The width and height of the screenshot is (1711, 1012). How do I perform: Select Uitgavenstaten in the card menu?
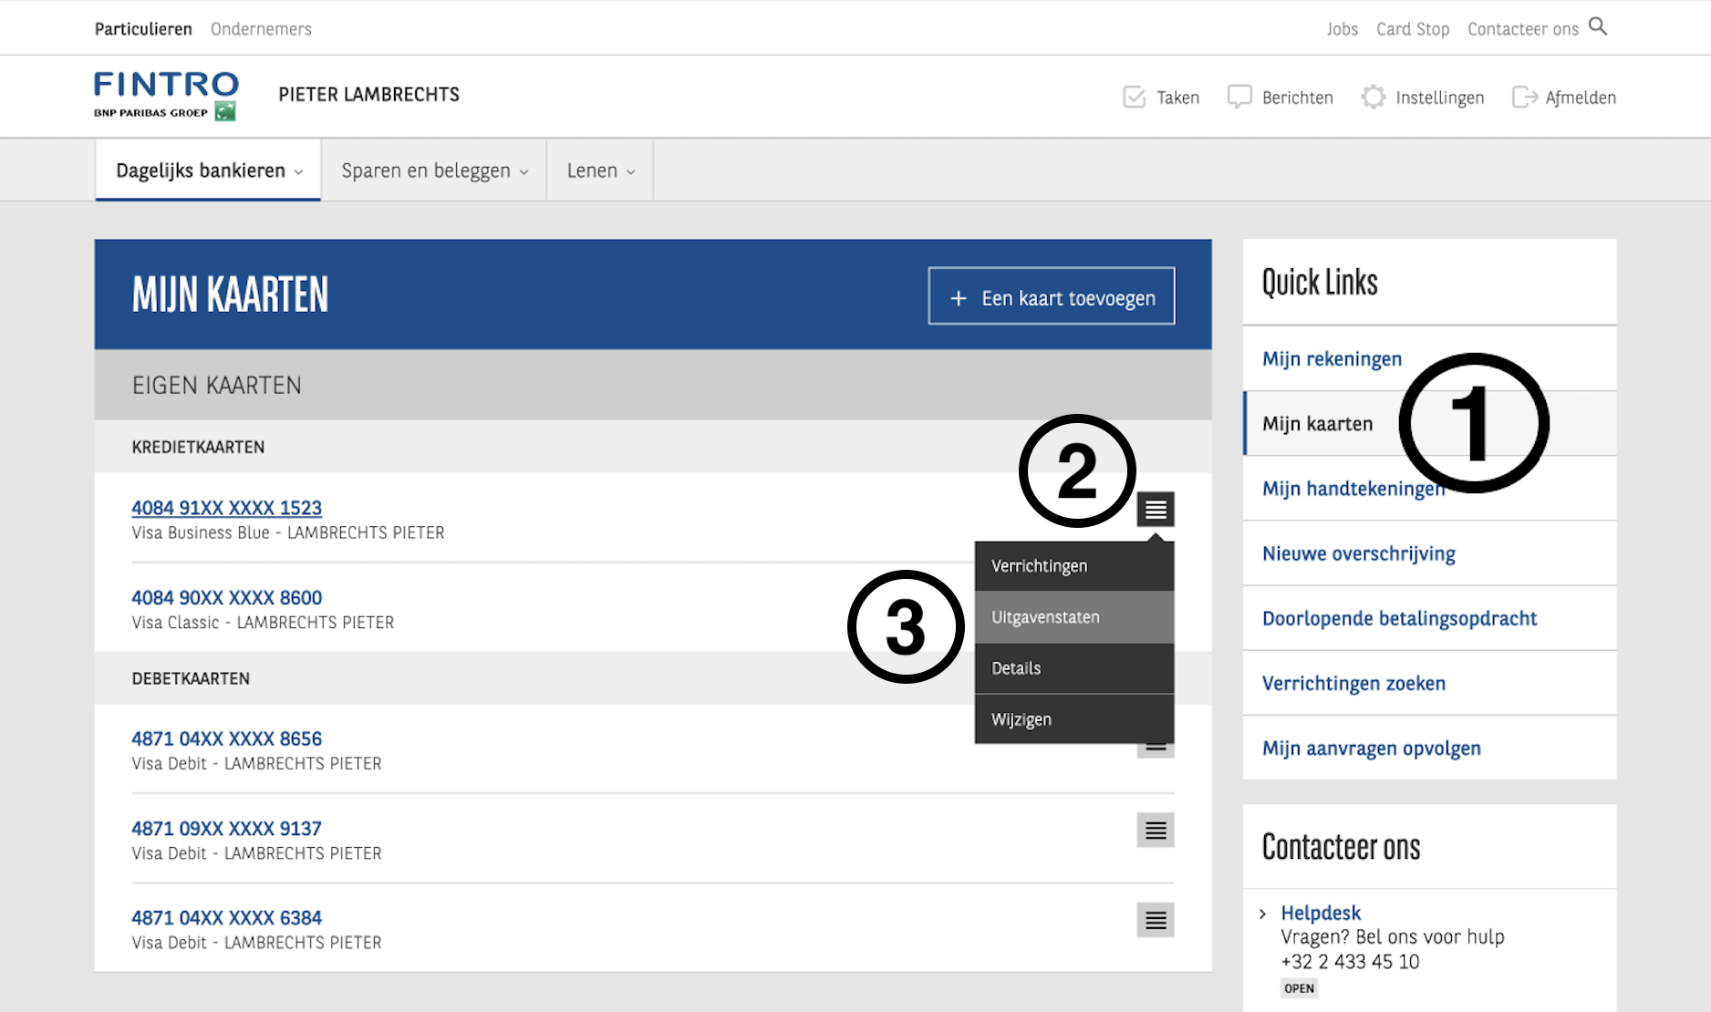[x=1074, y=617]
